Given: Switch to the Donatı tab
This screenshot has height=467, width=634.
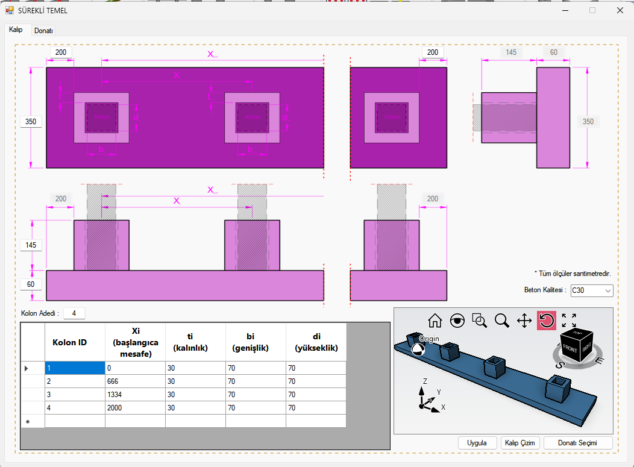Looking at the screenshot, I should click(x=43, y=30).
